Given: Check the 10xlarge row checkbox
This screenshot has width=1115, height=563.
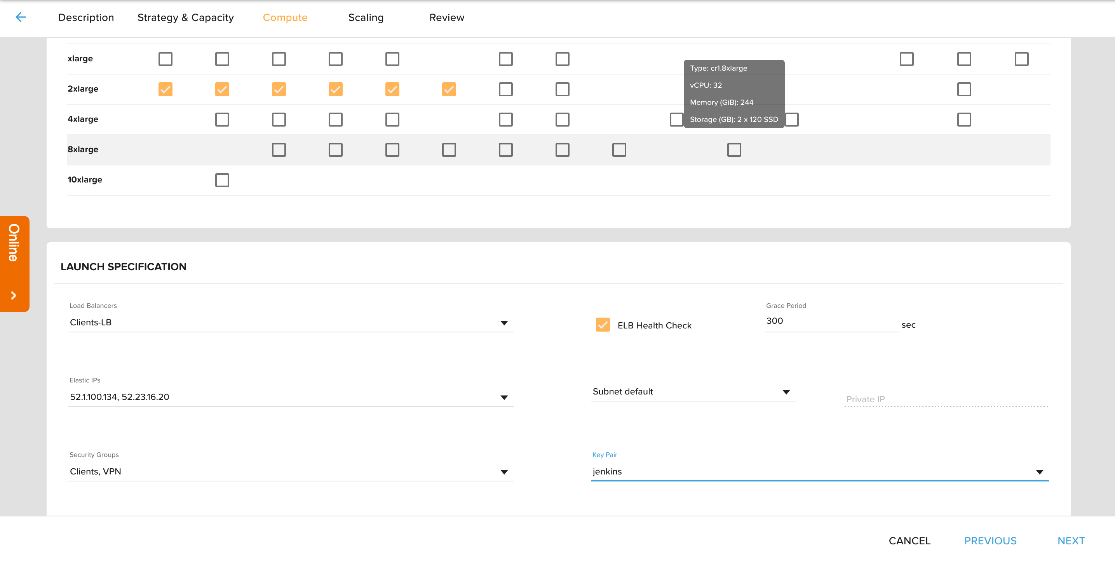Looking at the screenshot, I should (x=222, y=180).
